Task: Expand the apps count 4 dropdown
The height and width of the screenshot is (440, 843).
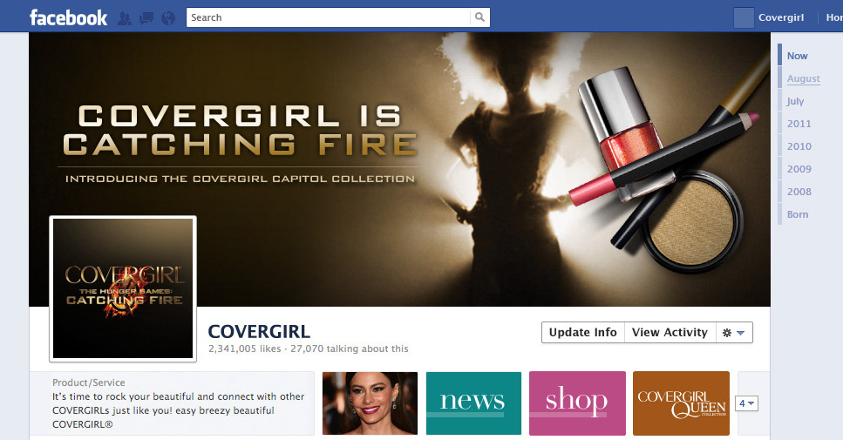Action: pos(746,403)
